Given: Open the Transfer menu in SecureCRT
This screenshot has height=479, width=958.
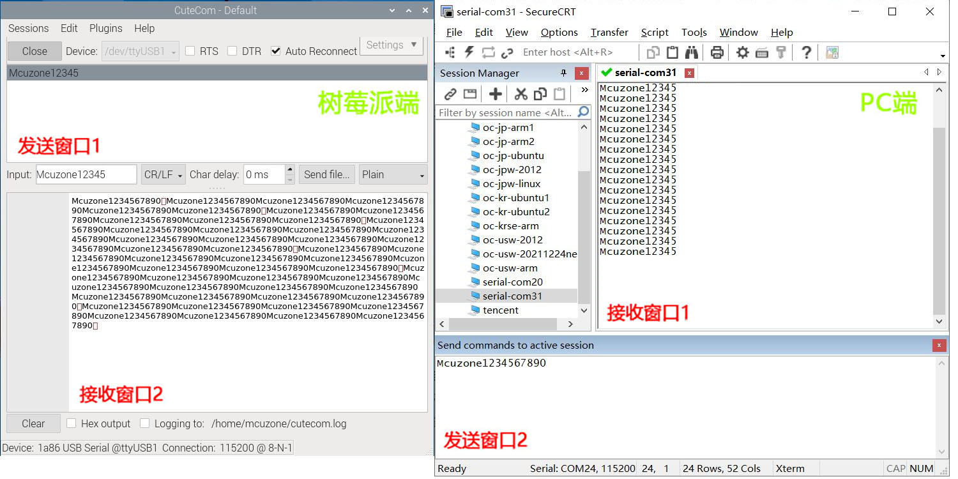Looking at the screenshot, I should 609,32.
